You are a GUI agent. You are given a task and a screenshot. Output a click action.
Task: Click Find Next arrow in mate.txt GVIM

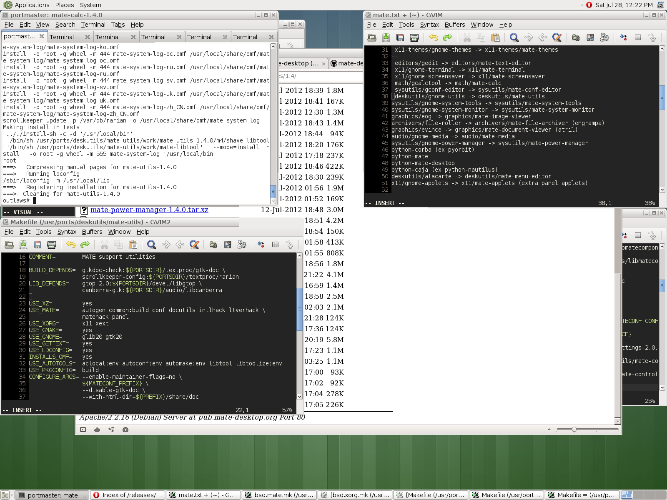[529, 37]
